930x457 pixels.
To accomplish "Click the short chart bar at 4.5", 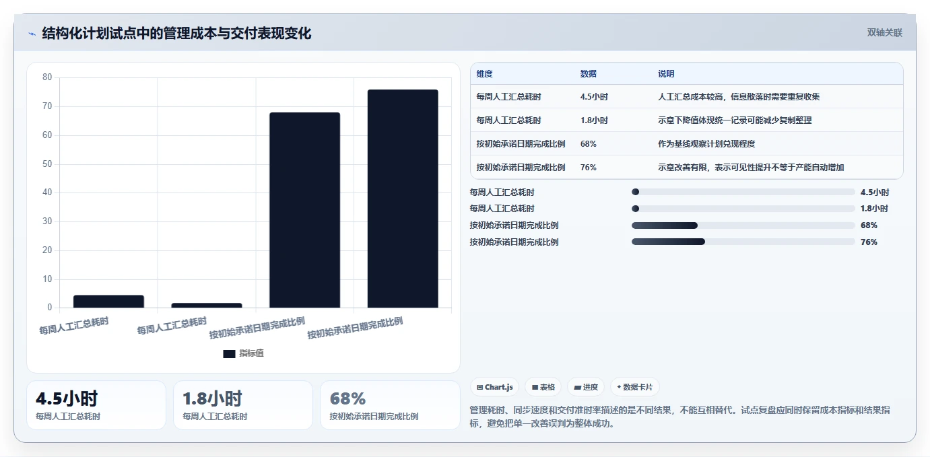I will point(108,302).
